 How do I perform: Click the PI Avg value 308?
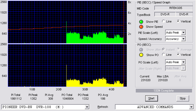click(x=50, y=99)
